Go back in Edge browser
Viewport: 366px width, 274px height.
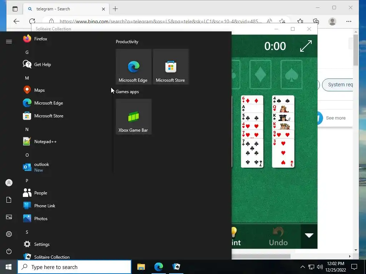coord(16,21)
